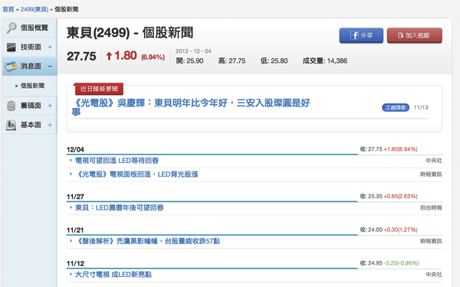Click the 近日頭條要聞 red tag
The image size is (460, 287).
pos(99,89)
